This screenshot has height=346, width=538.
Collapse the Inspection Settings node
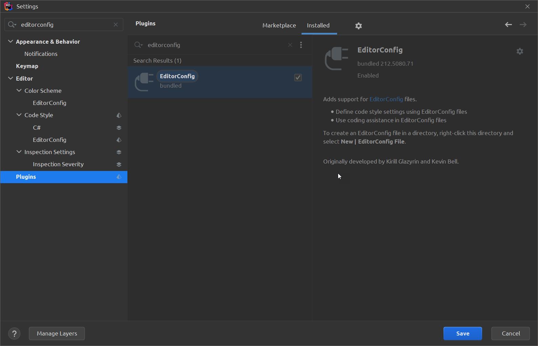19,152
